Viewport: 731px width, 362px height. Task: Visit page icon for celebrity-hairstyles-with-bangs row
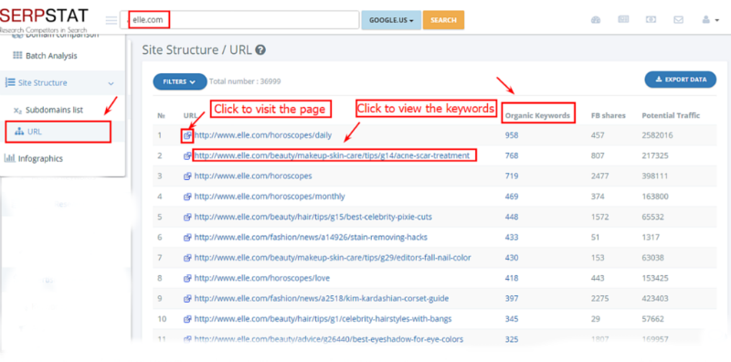click(x=187, y=319)
